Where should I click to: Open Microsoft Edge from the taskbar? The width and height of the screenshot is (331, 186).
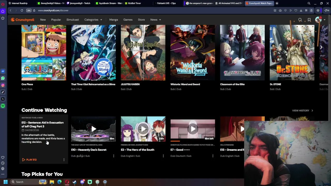(x=59, y=182)
